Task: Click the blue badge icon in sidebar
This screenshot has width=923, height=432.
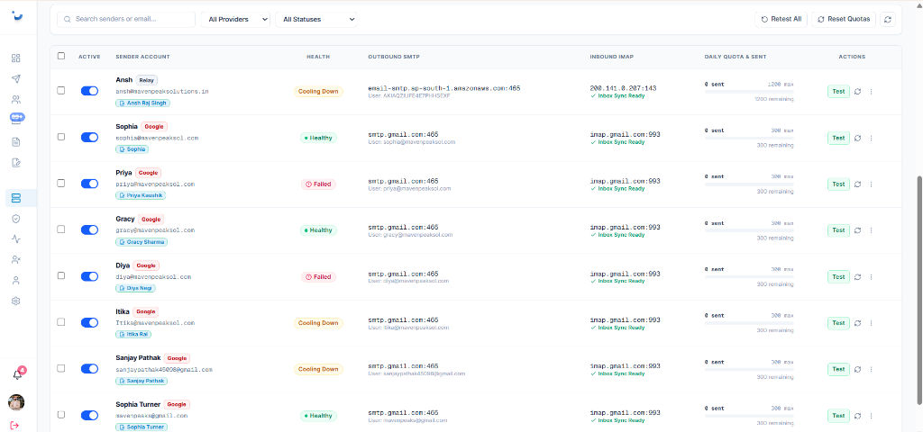Action: [16, 118]
